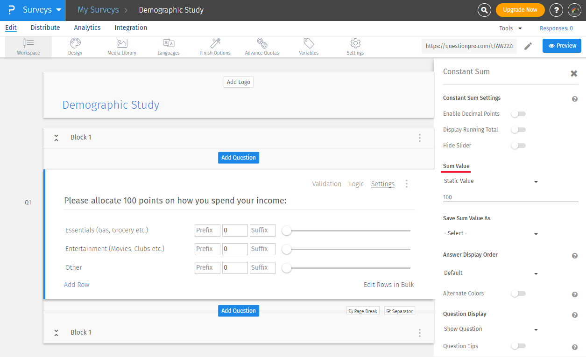The width and height of the screenshot is (586, 357).
Task: Open the Answer Display Order dropdown
Action: (x=490, y=273)
